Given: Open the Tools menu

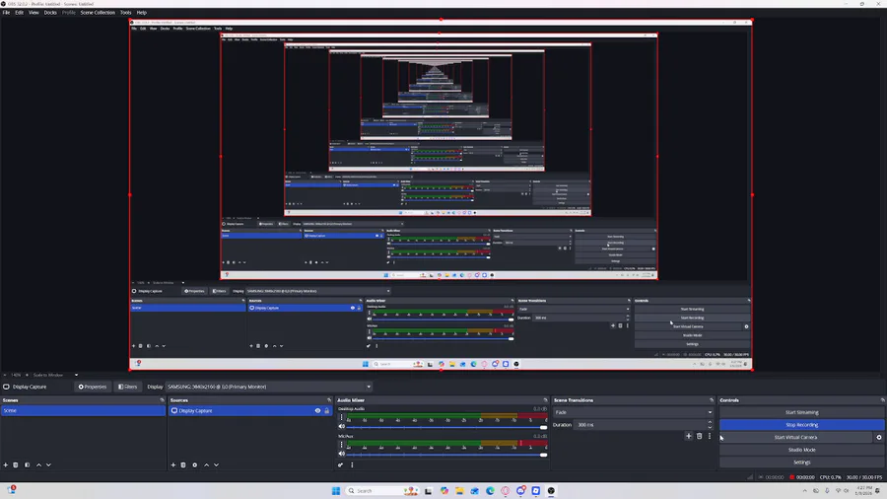Looking at the screenshot, I should [x=125, y=13].
